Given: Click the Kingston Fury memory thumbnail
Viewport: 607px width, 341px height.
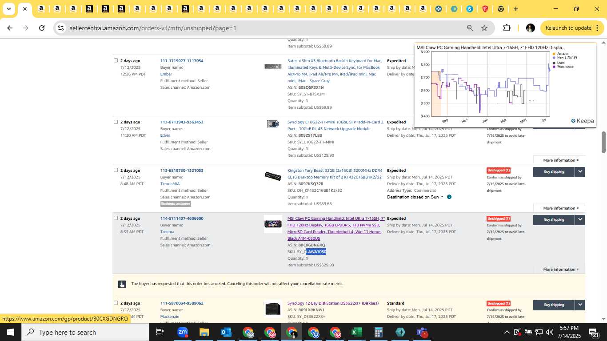Looking at the screenshot, I should [273, 176].
